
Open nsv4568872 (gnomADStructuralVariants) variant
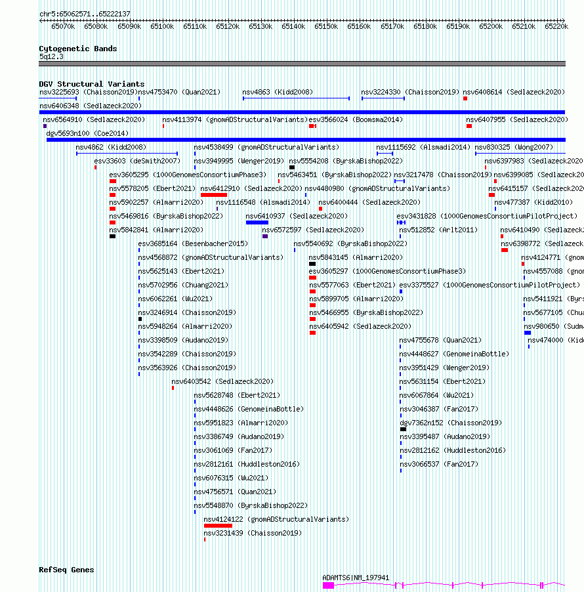(211, 258)
